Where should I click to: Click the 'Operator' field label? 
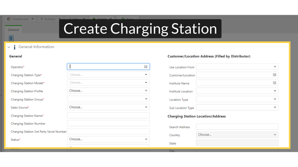[x=17, y=67]
